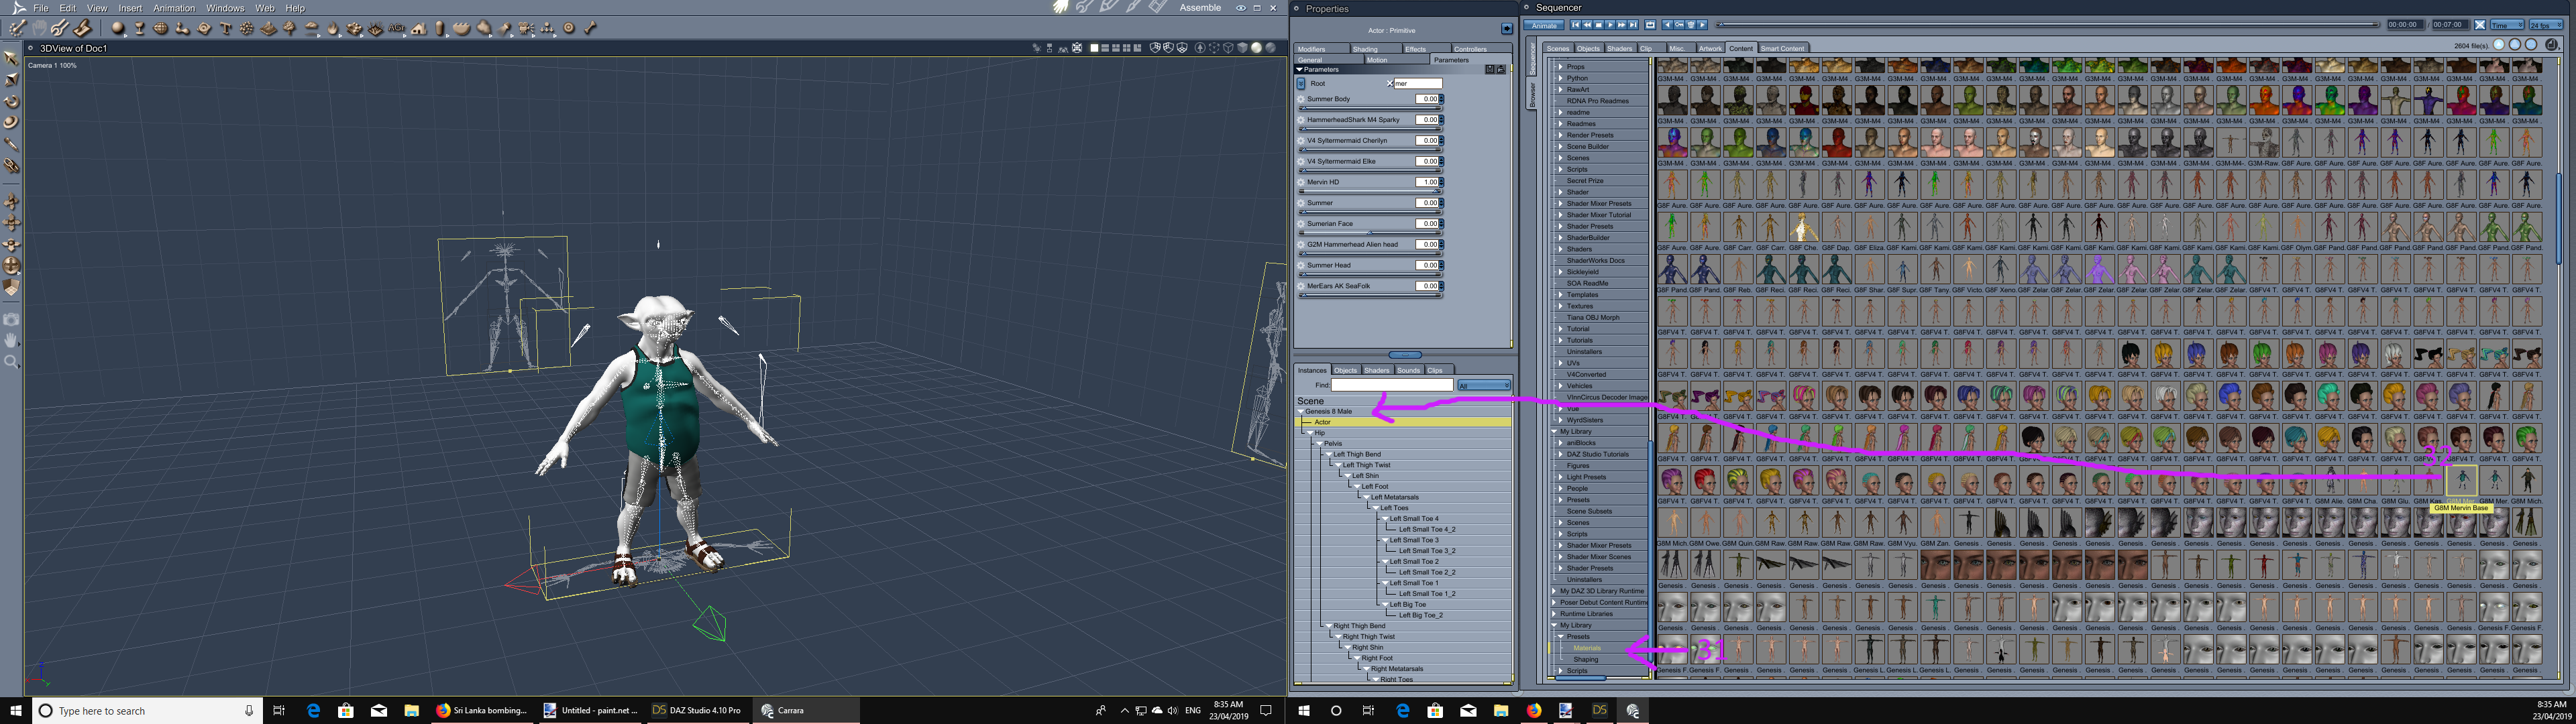
Task: Open the Time display dropdown
Action: click(2507, 25)
